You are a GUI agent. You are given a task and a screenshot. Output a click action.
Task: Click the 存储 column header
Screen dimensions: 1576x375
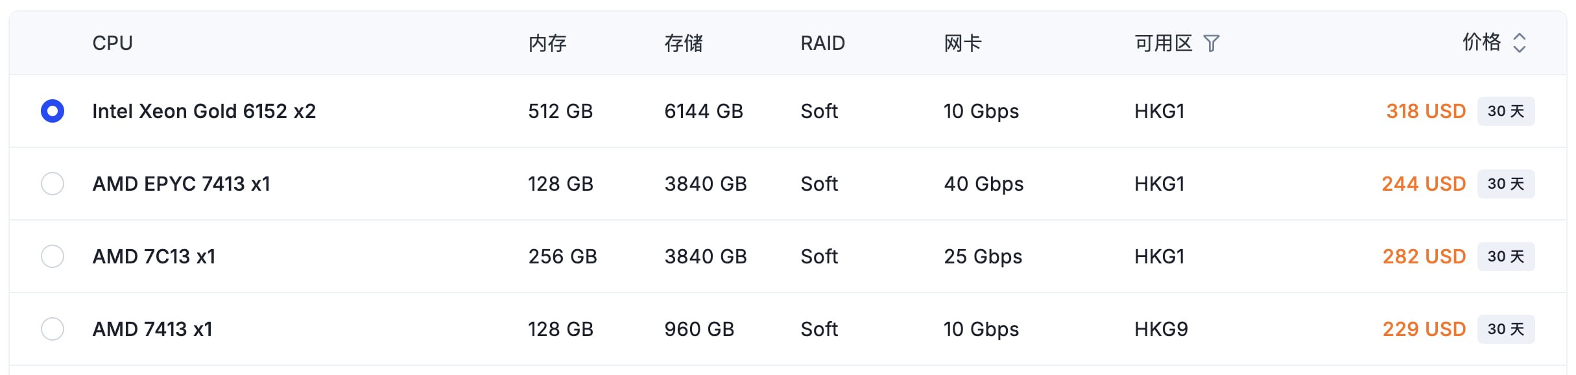tap(684, 43)
